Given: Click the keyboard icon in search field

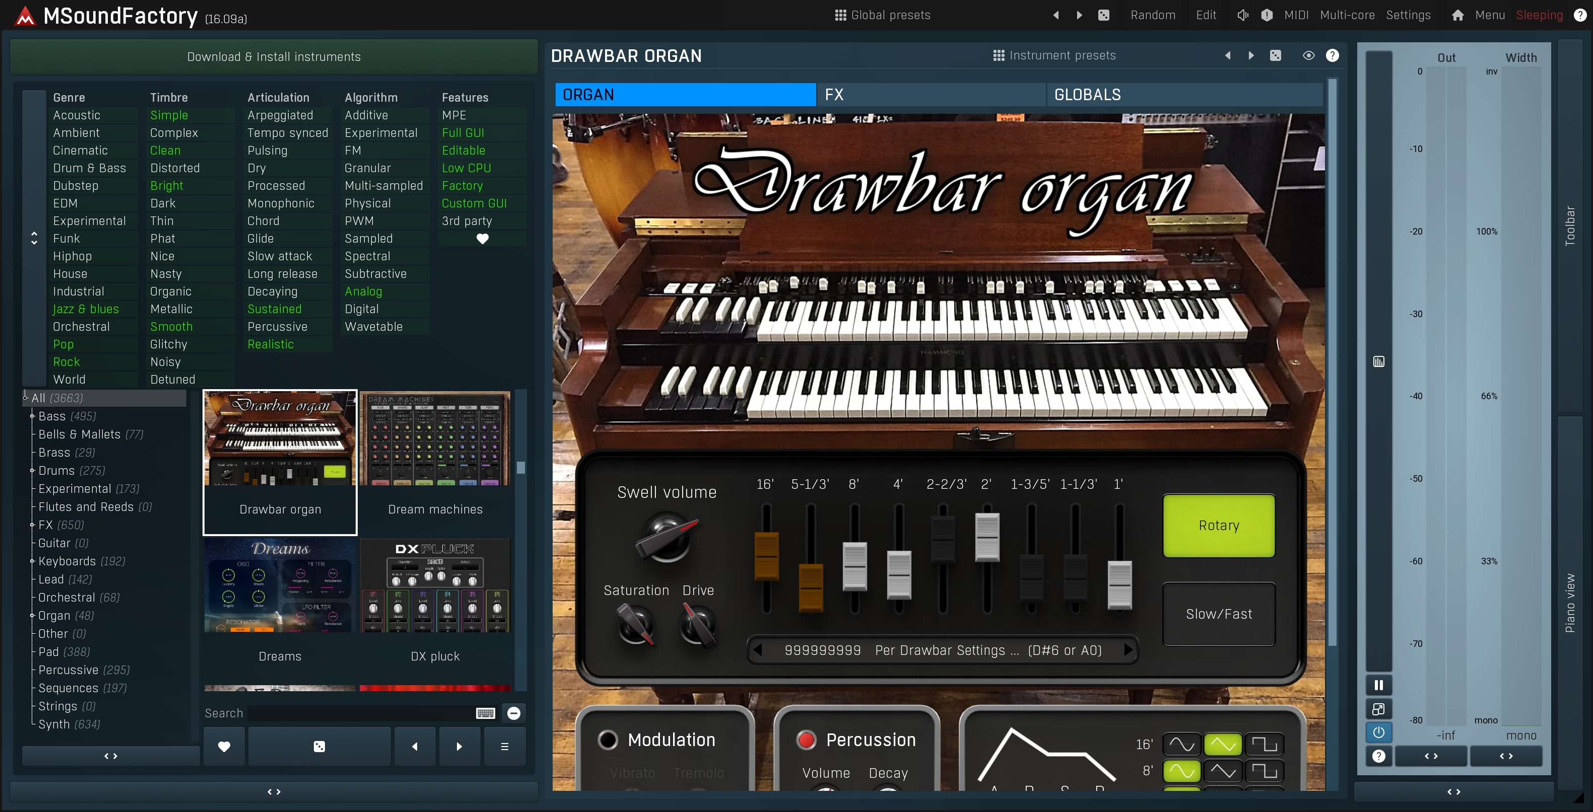Looking at the screenshot, I should coord(486,713).
